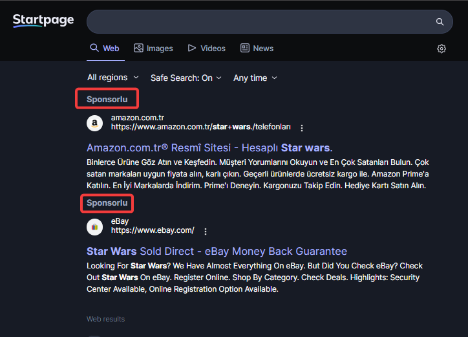
Task: Click the Web results heading
Action: pyautogui.click(x=105, y=319)
